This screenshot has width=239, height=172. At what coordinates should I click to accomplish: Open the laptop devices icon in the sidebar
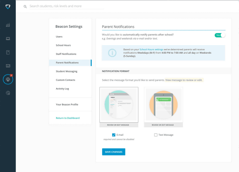[x=8, y=39]
